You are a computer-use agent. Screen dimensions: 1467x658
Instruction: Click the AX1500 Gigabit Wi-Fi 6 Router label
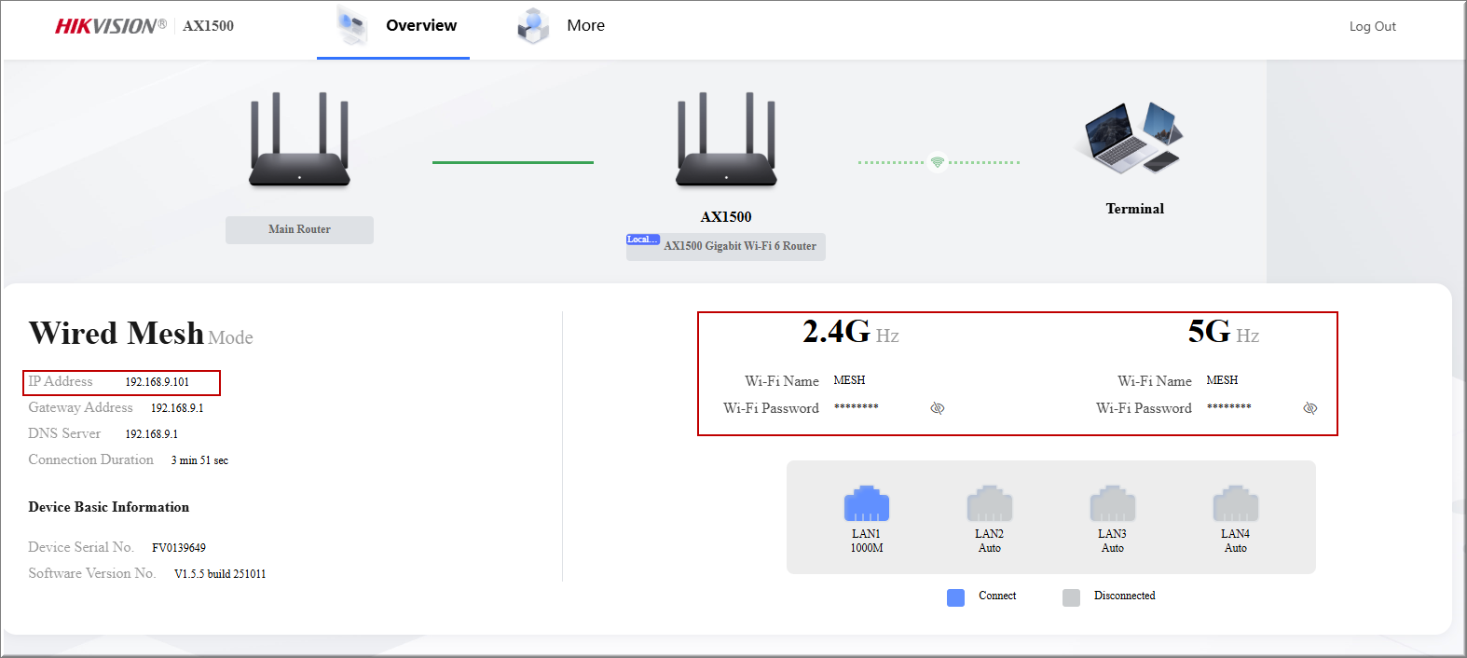tap(739, 246)
